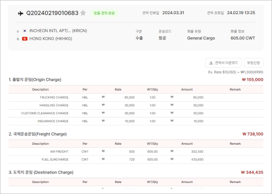Click the Hong Kong flag icon
This screenshot has height=194, width=272.
25,39
